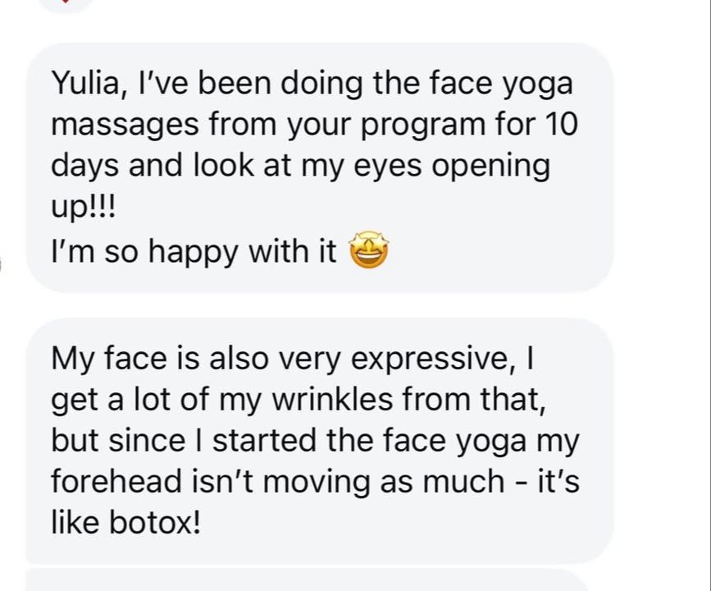Click the word 'forehead' in the second message
This screenshot has height=591, width=711.
(x=116, y=481)
